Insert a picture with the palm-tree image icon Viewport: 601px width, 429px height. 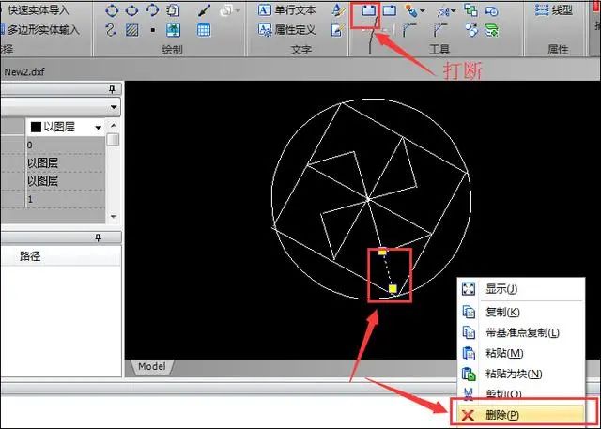(173, 30)
